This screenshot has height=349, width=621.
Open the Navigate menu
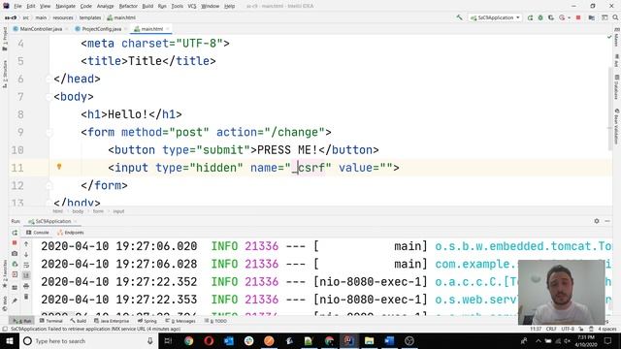[65, 6]
